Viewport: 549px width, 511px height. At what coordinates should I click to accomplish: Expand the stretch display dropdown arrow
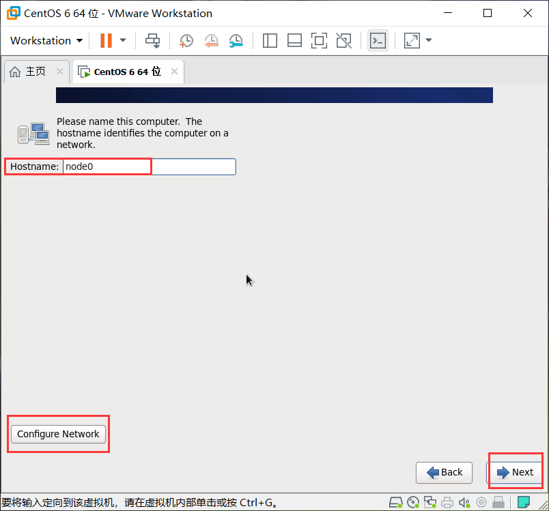click(x=429, y=40)
